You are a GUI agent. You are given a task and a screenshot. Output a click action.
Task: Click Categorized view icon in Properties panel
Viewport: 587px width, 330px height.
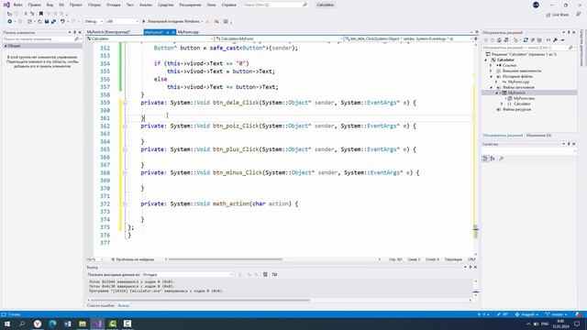tap(485, 159)
